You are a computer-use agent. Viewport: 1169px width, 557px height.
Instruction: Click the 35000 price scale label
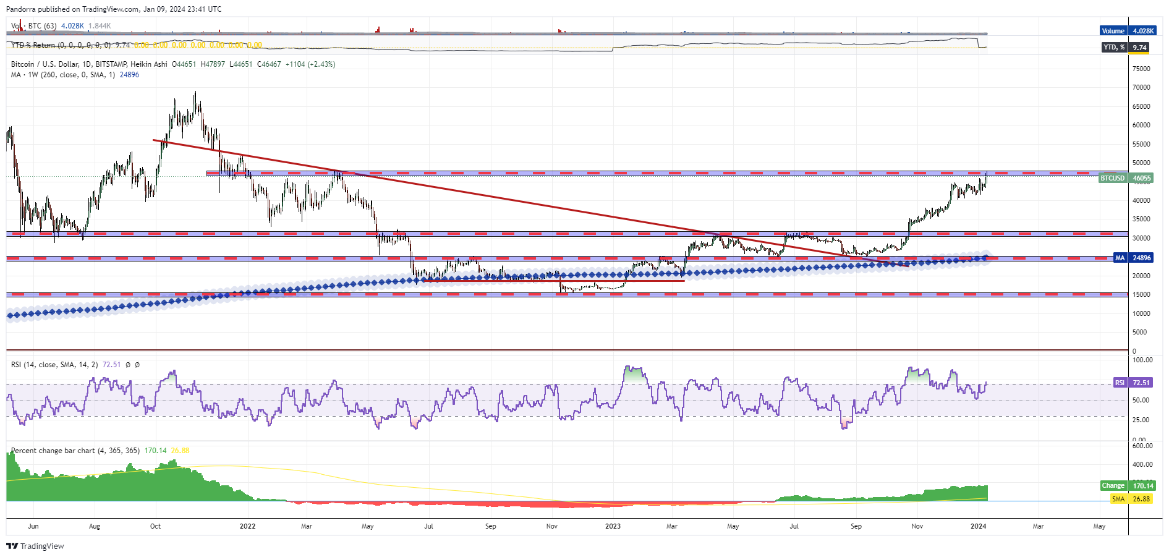pos(1141,219)
